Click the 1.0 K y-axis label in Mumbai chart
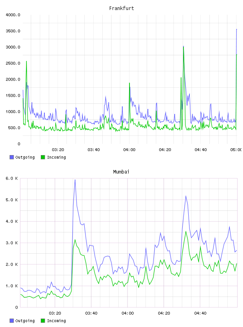243x327 pixels. click(x=12, y=286)
